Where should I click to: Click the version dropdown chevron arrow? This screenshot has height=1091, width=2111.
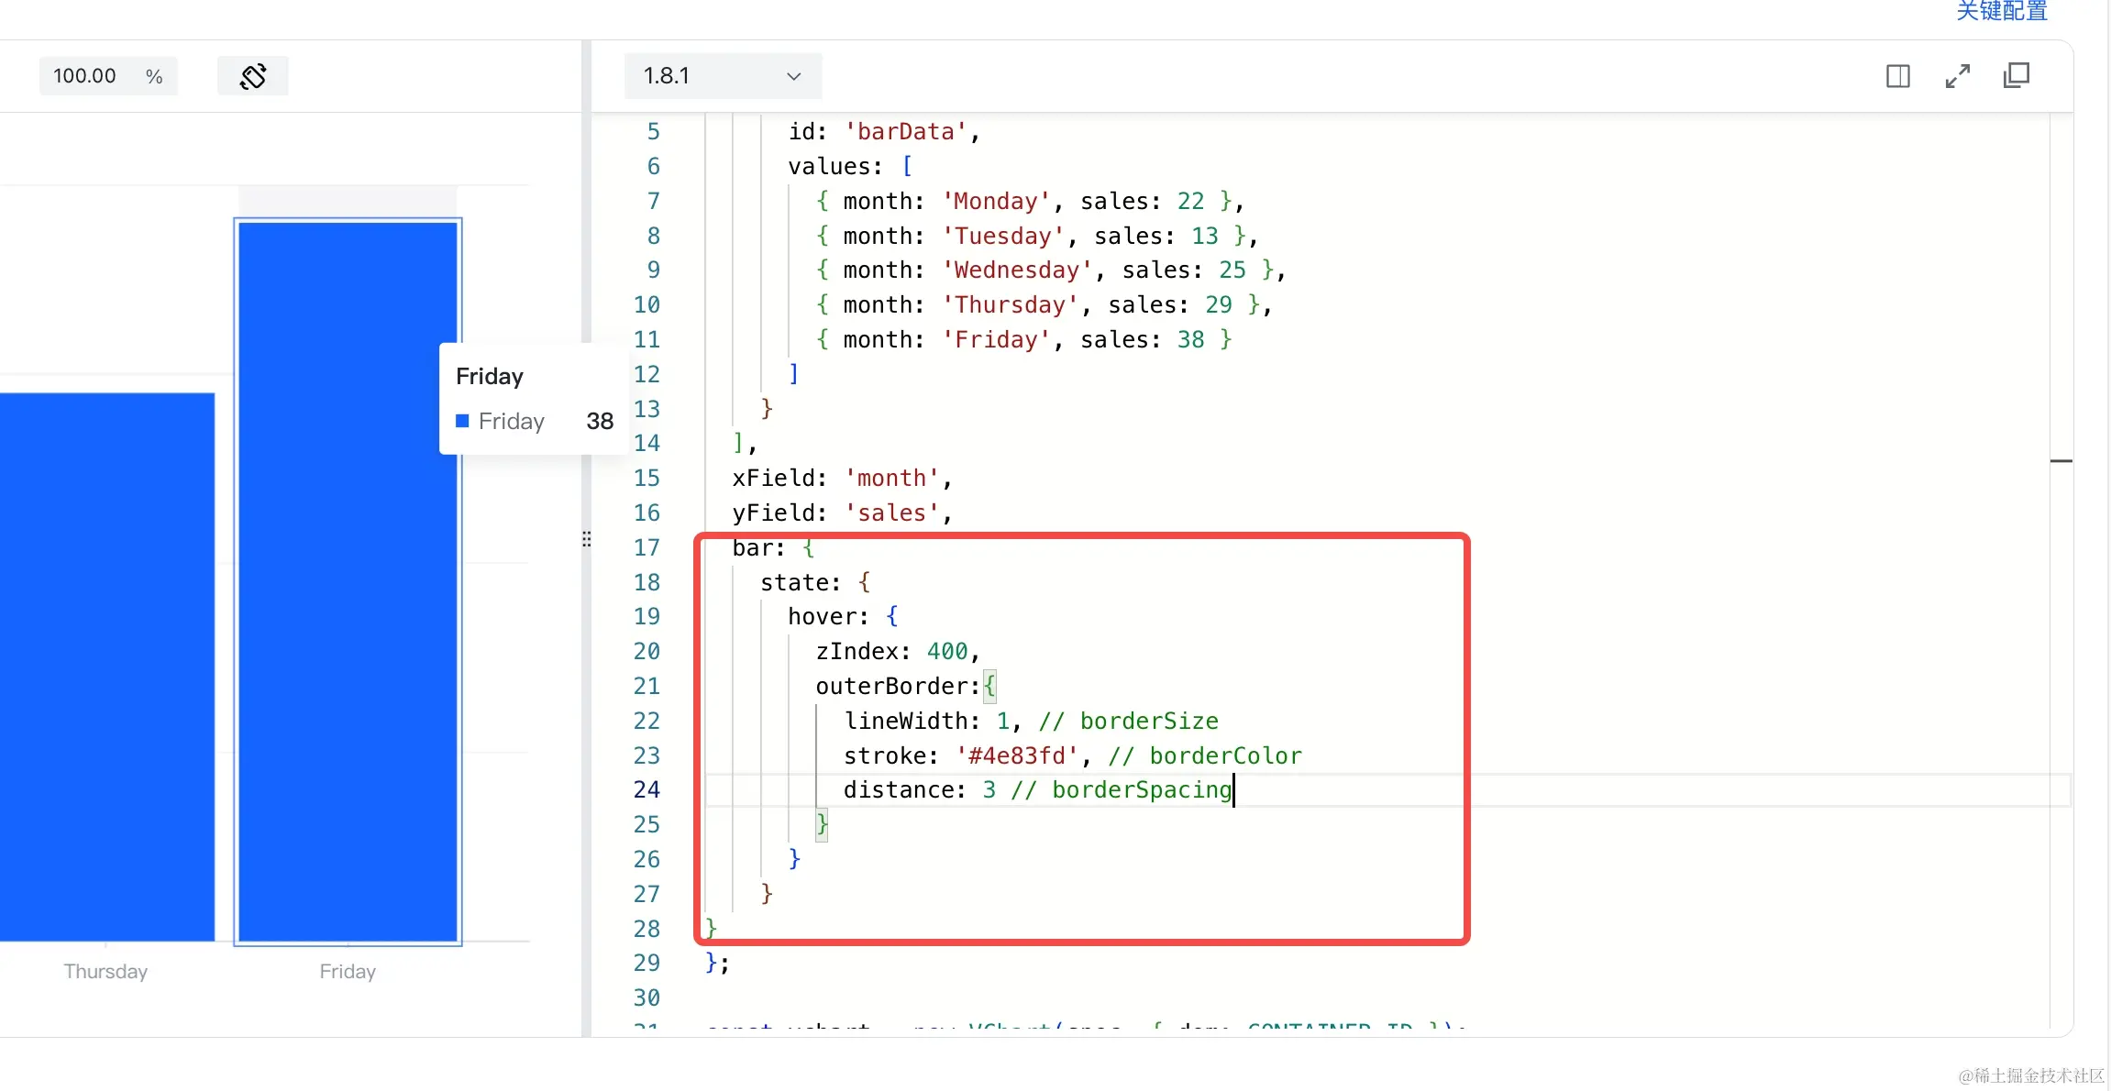tap(793, 76)
